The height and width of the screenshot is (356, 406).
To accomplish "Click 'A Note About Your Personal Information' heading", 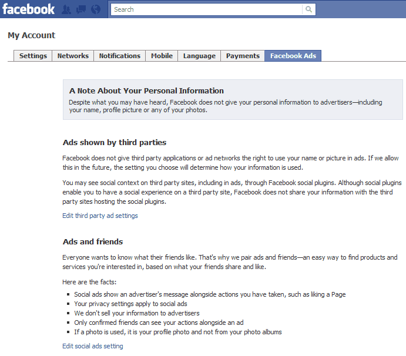I will click(146, 91).
